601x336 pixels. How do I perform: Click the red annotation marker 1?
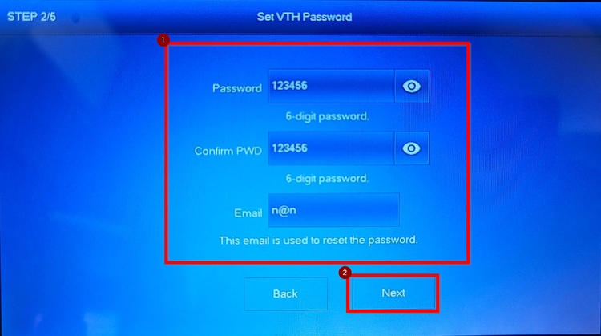[163, 40]
